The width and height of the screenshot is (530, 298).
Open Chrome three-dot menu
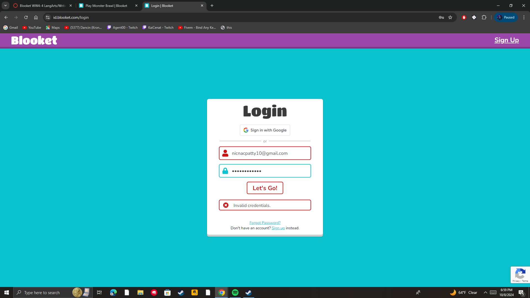524,17
